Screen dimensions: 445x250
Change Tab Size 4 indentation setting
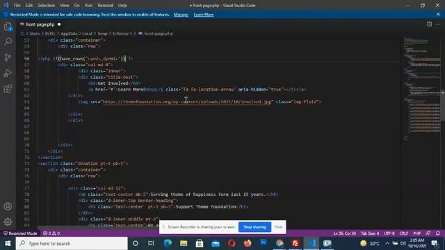pyautogui.click(x=370, y=233)
